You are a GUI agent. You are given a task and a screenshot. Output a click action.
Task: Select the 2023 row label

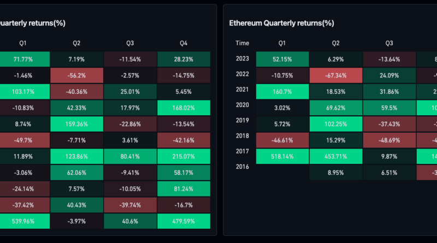(x=242, y=58)
